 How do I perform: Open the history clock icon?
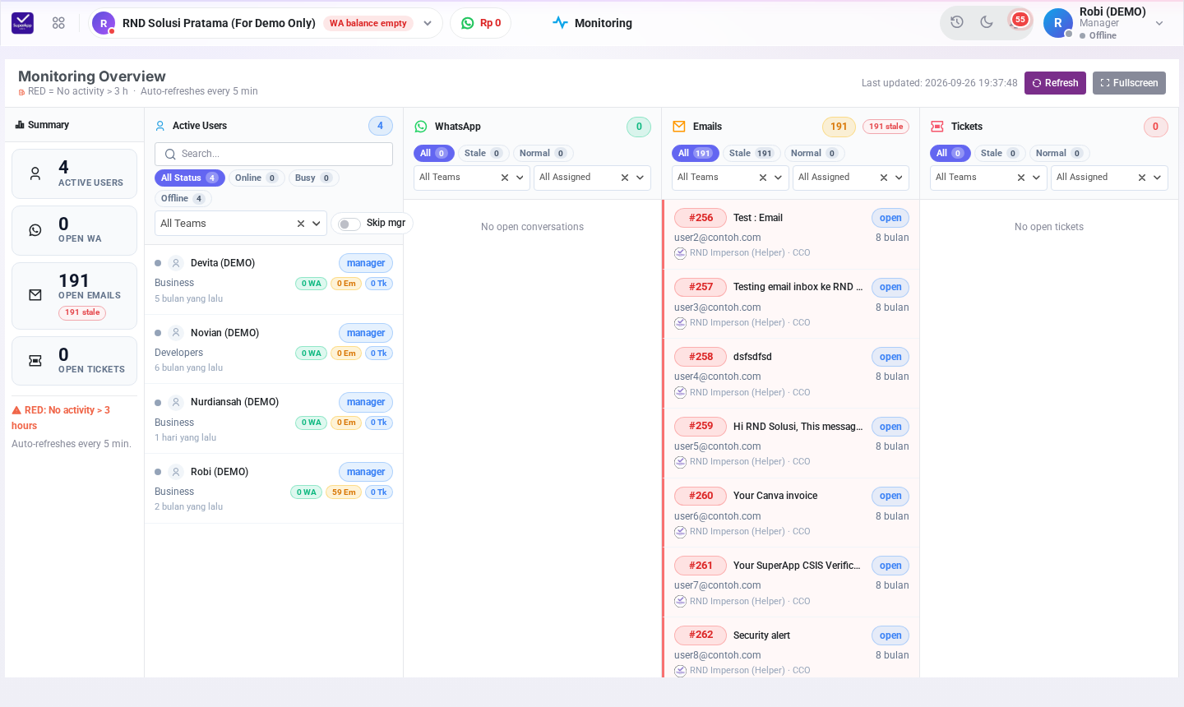tap(957, 22)
